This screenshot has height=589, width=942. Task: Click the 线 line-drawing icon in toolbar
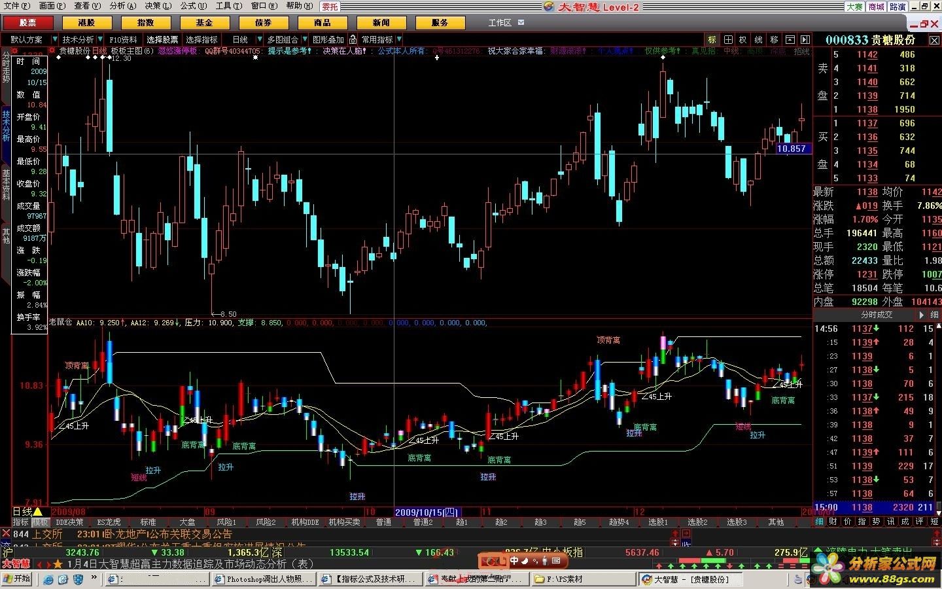[759, 39]
